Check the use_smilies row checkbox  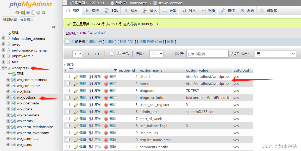point(68,133)
